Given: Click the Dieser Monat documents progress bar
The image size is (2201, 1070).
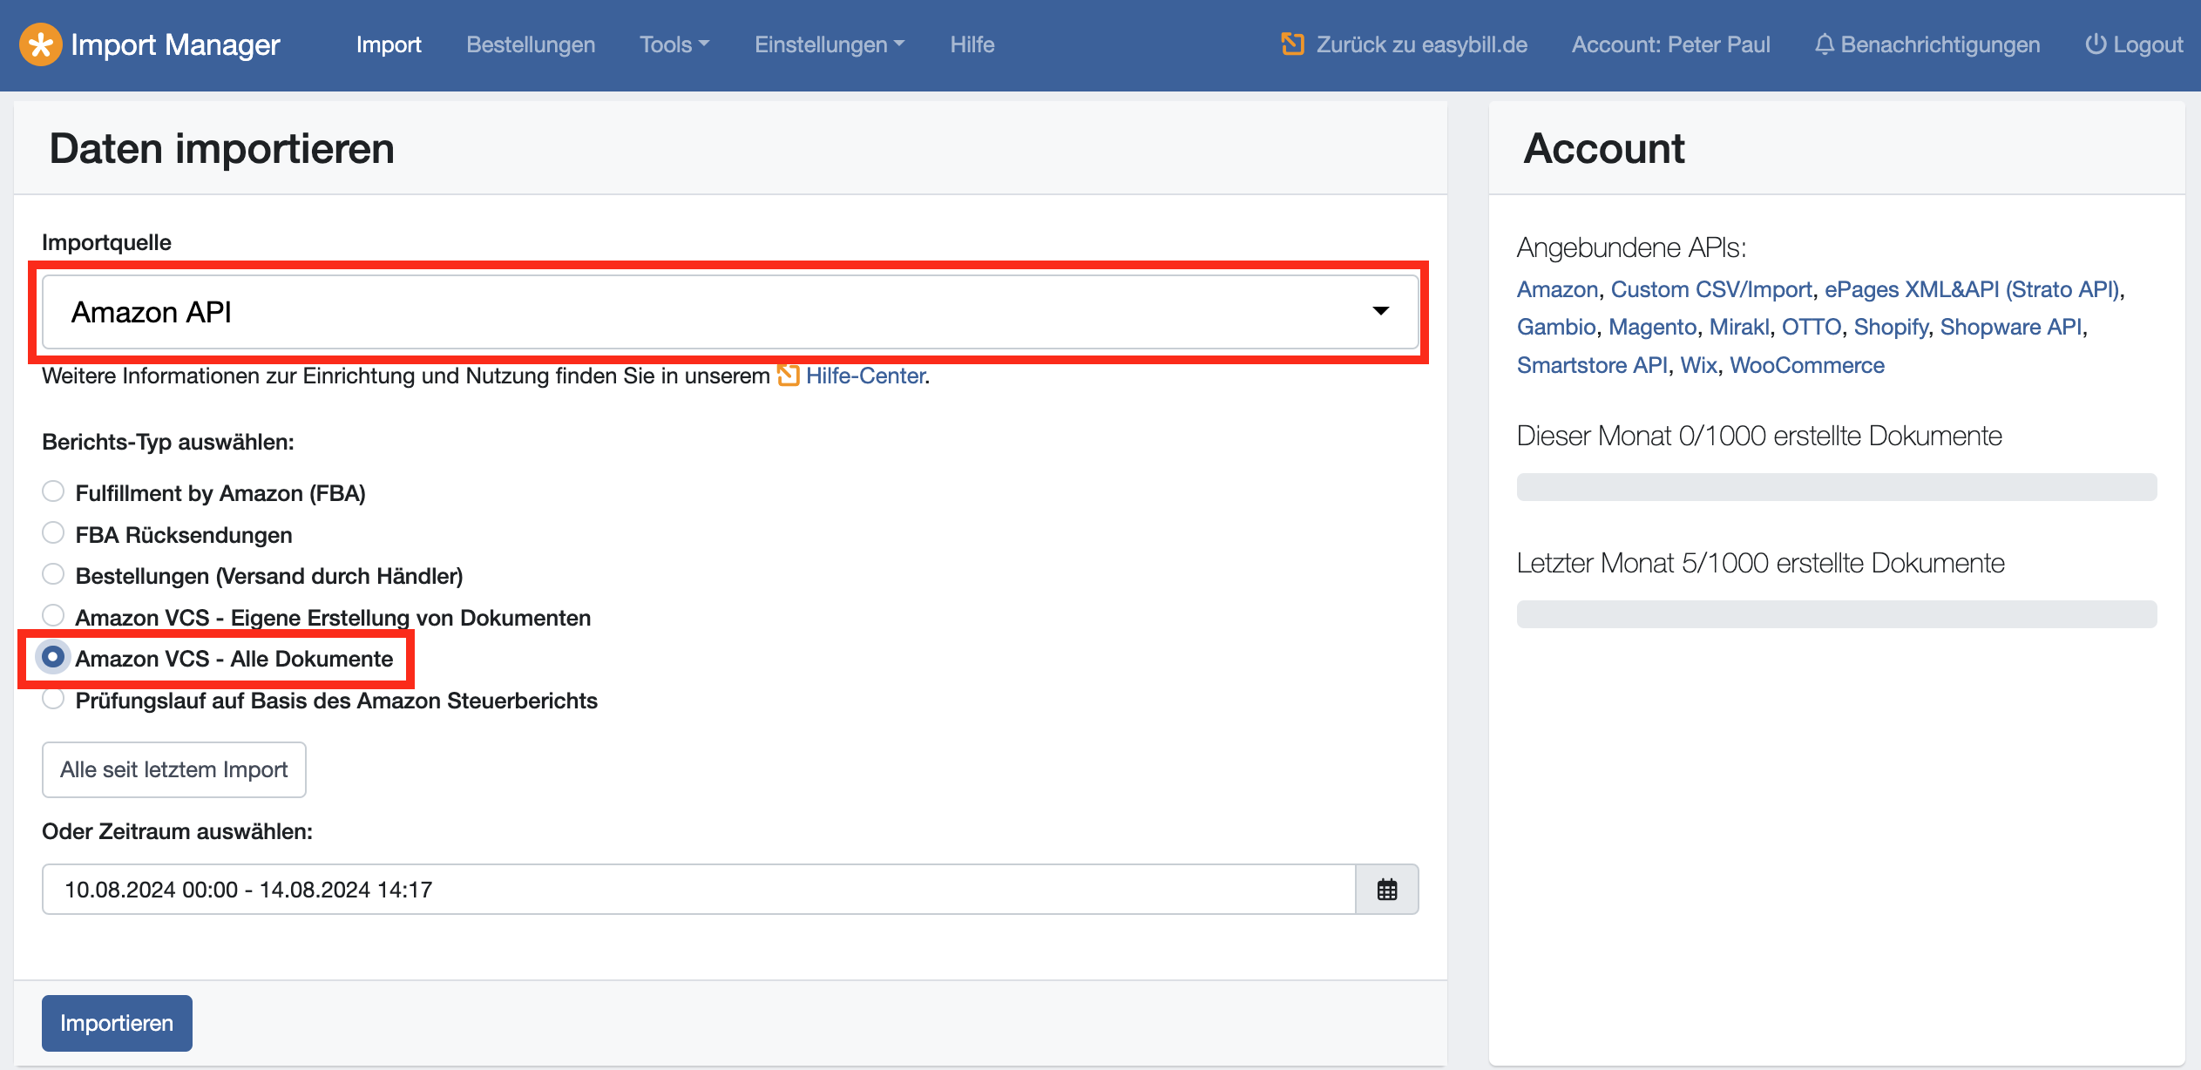Looking at the screenshot, I should point(1837,487).
